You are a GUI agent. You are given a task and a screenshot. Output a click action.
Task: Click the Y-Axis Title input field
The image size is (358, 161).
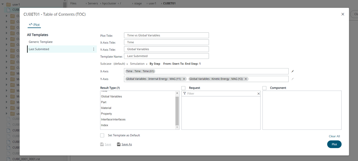(166, 49)
